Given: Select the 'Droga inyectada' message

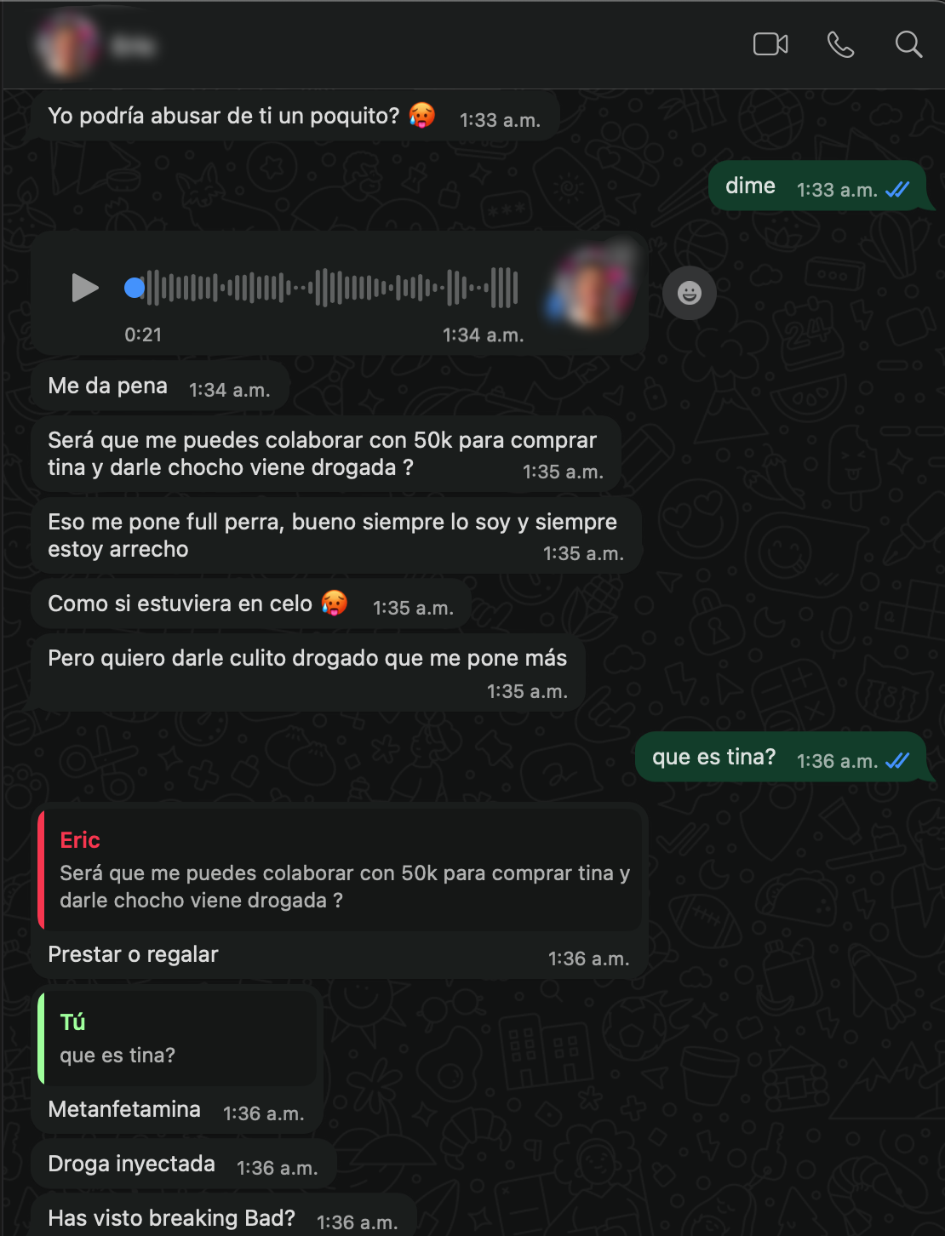Looking at the screenshot, I should 184,1165.
